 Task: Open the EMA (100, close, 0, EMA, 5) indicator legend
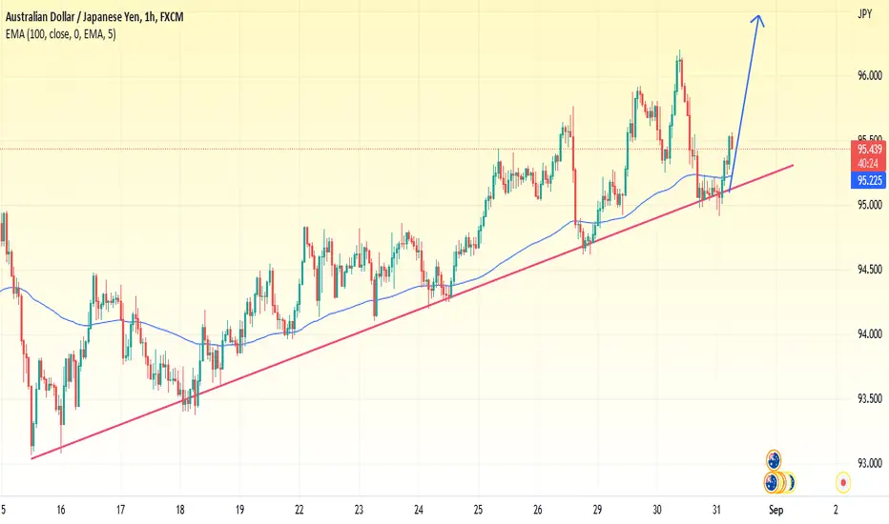tap(61, 34)
